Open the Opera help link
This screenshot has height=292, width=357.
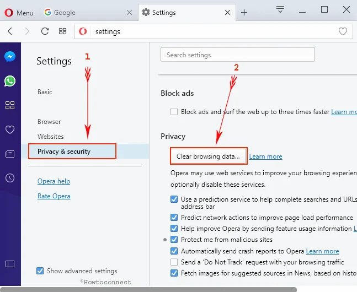[x=54, y=181]
